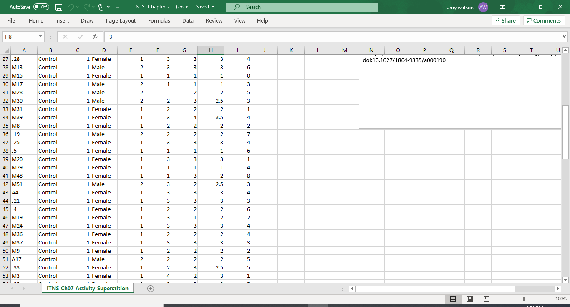This screenshot has height=307, width=570.
Task: Switch to Page Layout view icon
Action: point(469,299)
